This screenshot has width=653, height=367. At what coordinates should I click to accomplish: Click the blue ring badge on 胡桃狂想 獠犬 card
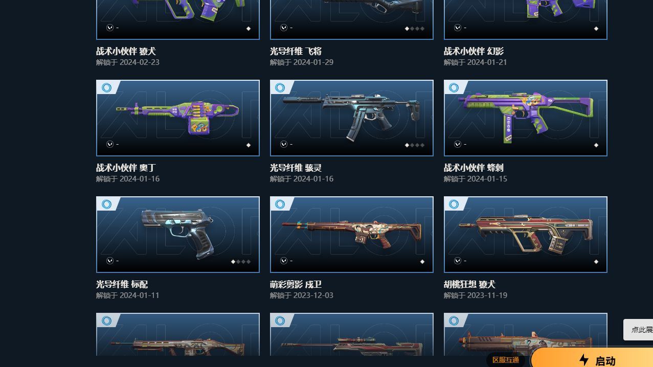point(454,204)
